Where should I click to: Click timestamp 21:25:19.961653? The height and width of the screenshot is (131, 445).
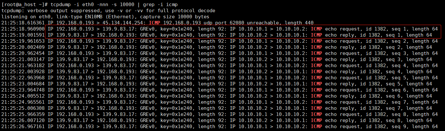coord(23,41)
